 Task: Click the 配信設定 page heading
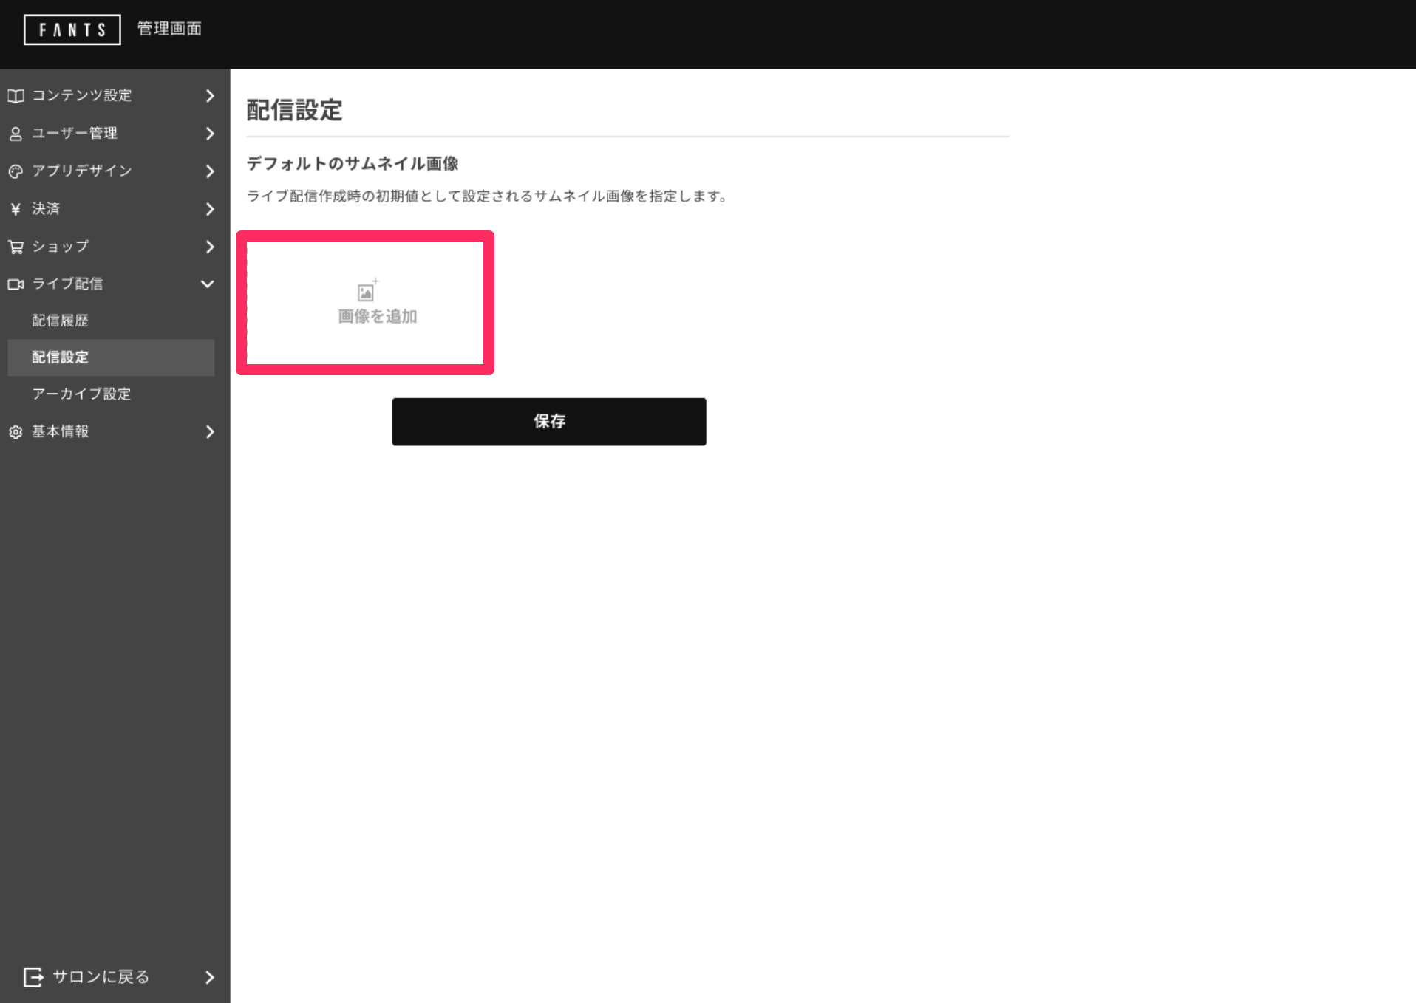[294, 110]
